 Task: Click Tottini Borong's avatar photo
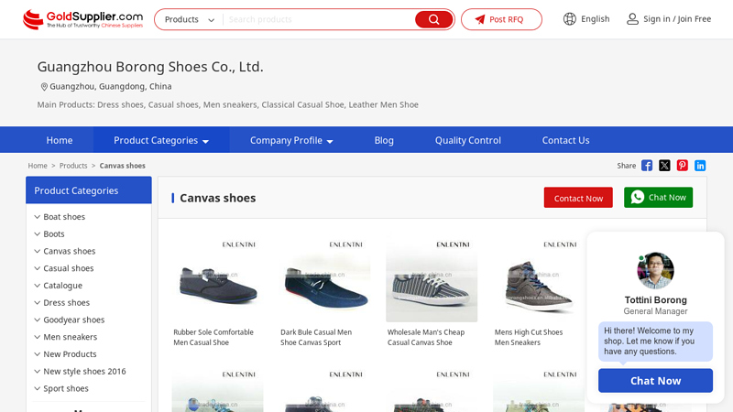tap(655, 270)
